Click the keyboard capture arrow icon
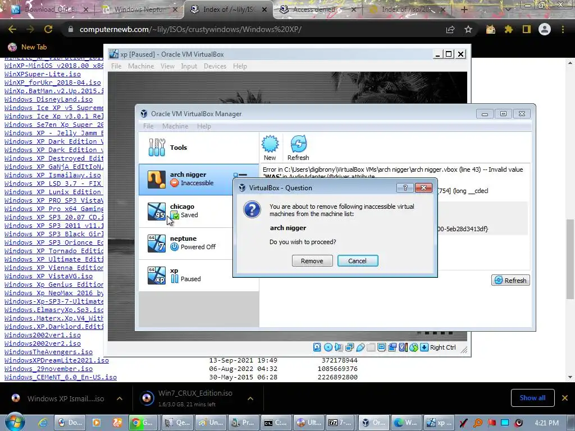Screen dimensions: 575x431 tap(425, 347)
